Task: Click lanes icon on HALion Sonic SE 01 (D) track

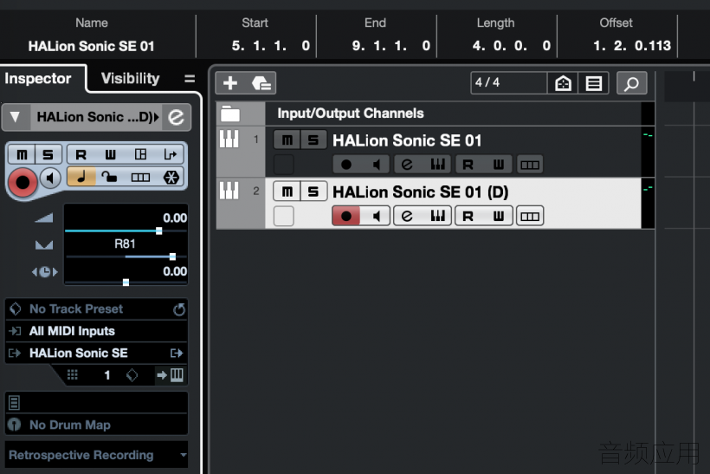Action: pos(529,216)
